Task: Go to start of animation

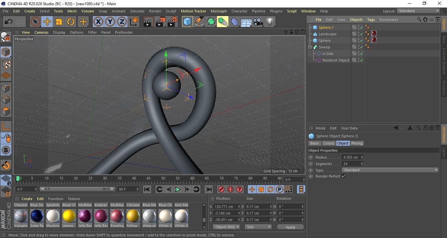Action: click(147, 189)
